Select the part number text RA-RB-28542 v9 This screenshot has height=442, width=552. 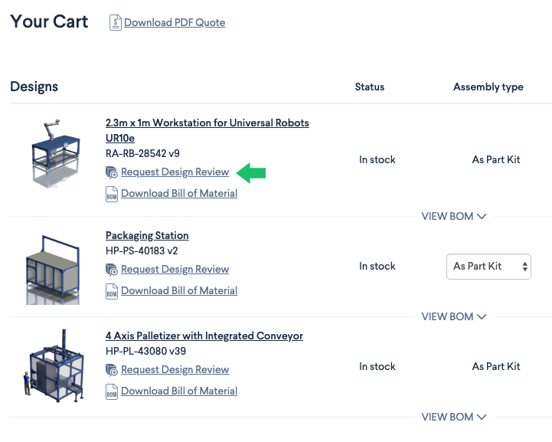[x=142, y=153]
